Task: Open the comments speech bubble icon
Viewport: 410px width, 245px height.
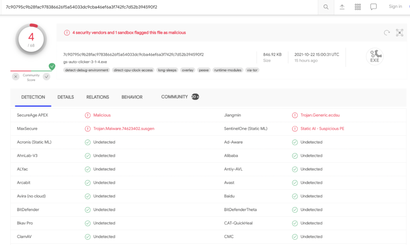Action: pyautogui.click(x=373, y=7)
